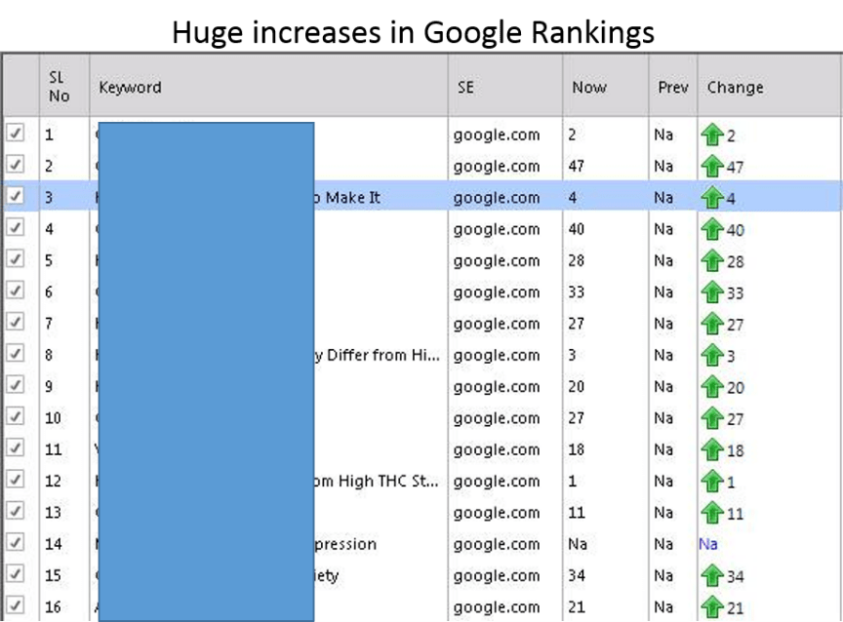Click the Now value 40 in row 4
The height and width of the screenshot is (622, 843).
tap(576, 229)
